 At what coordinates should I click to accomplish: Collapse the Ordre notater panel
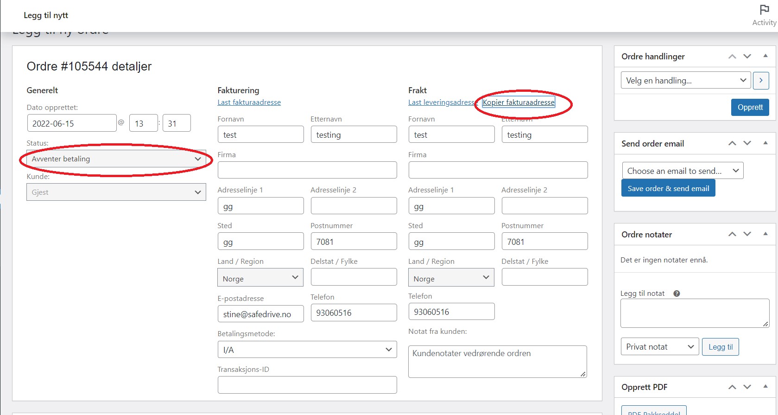pos(765,234)
